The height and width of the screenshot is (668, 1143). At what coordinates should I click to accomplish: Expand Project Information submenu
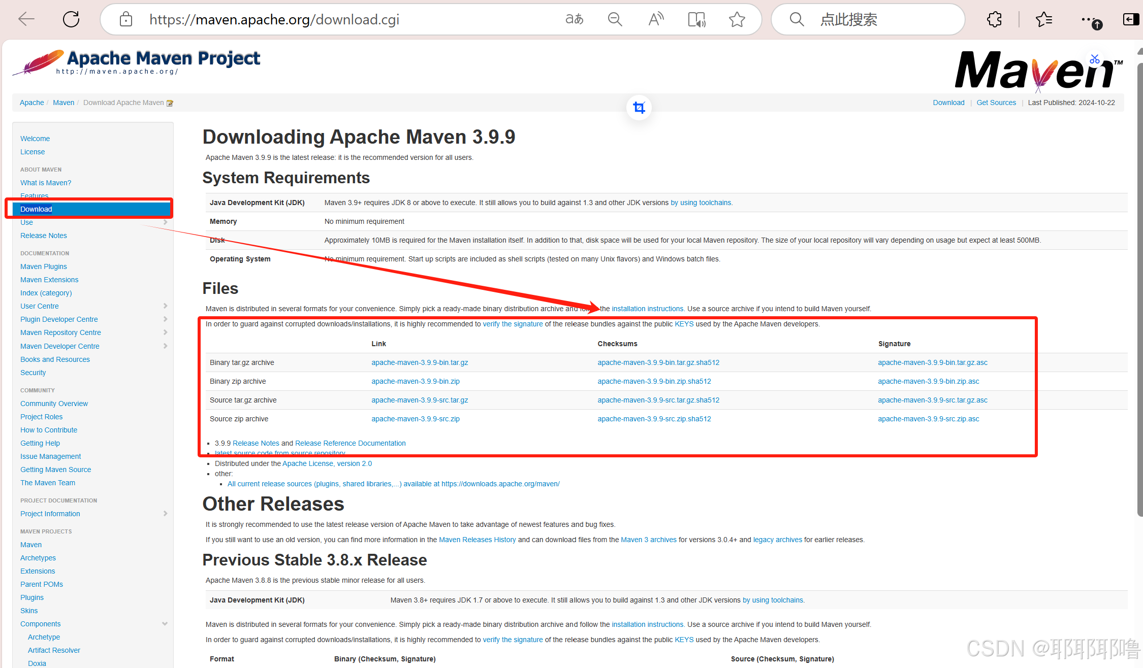click(x=166, y=513)
